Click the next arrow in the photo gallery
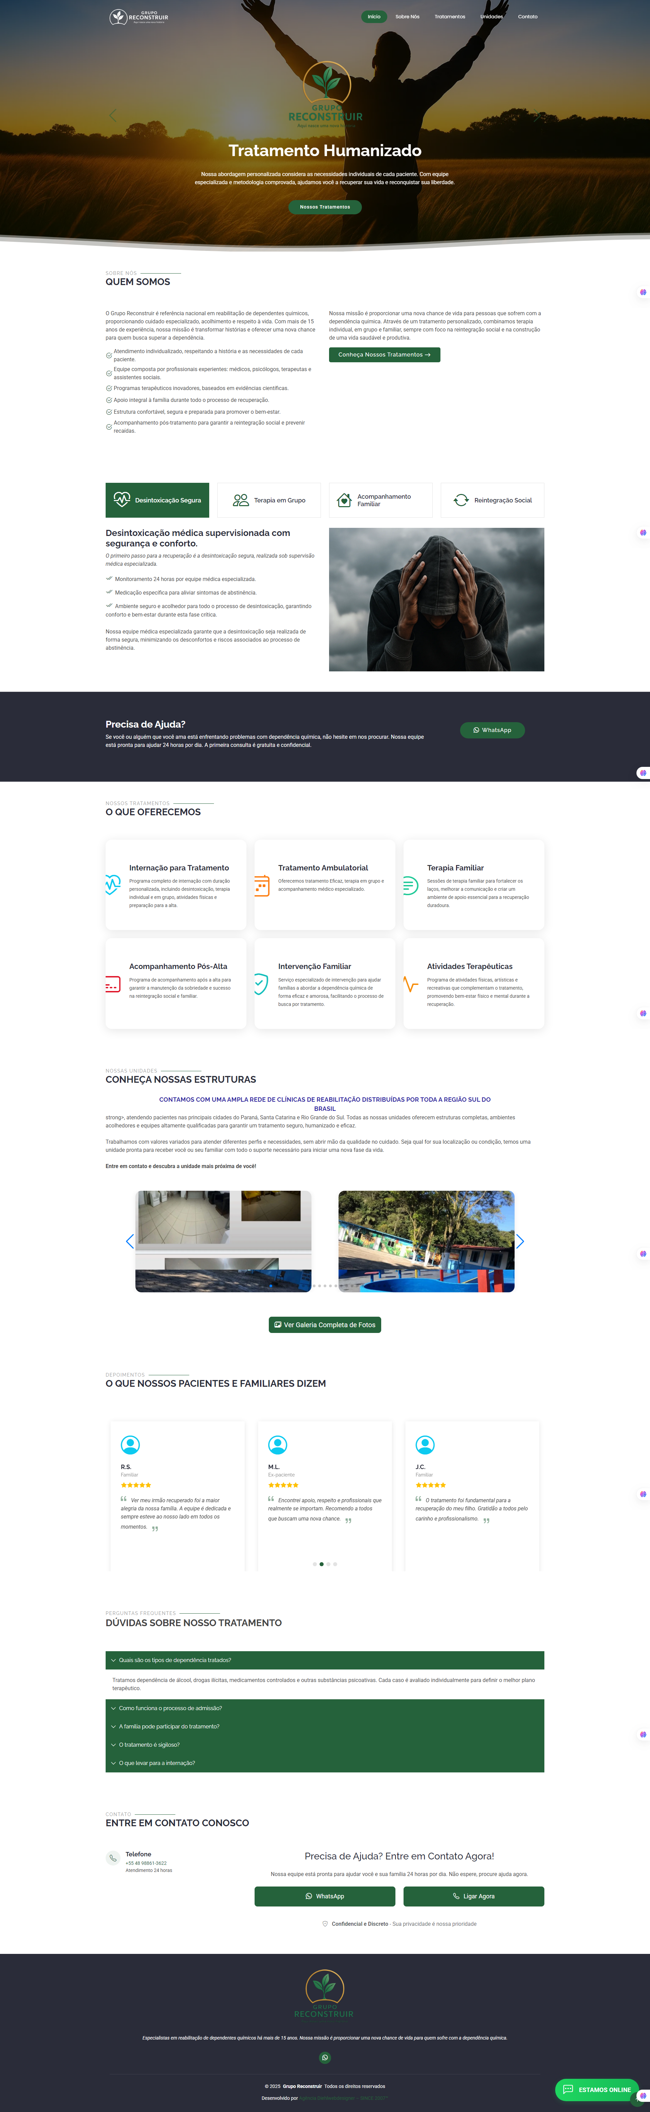The height and width of the screenshot is (2112, 650). 520,1241
